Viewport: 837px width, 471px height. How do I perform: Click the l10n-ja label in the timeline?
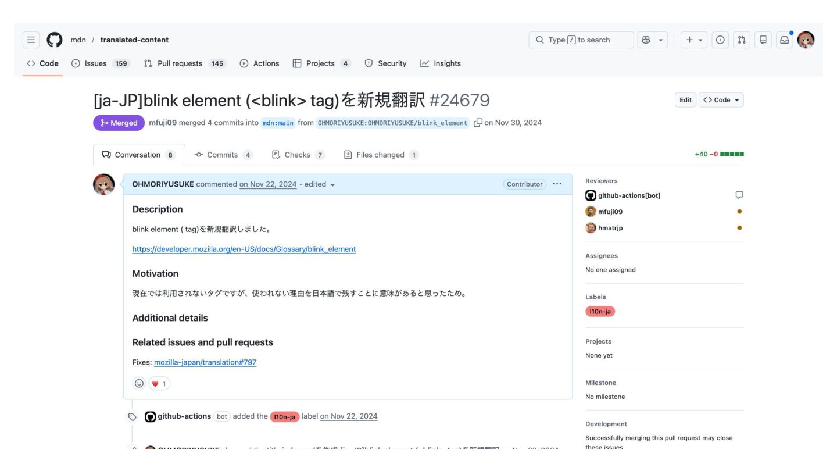pos(285,416)
